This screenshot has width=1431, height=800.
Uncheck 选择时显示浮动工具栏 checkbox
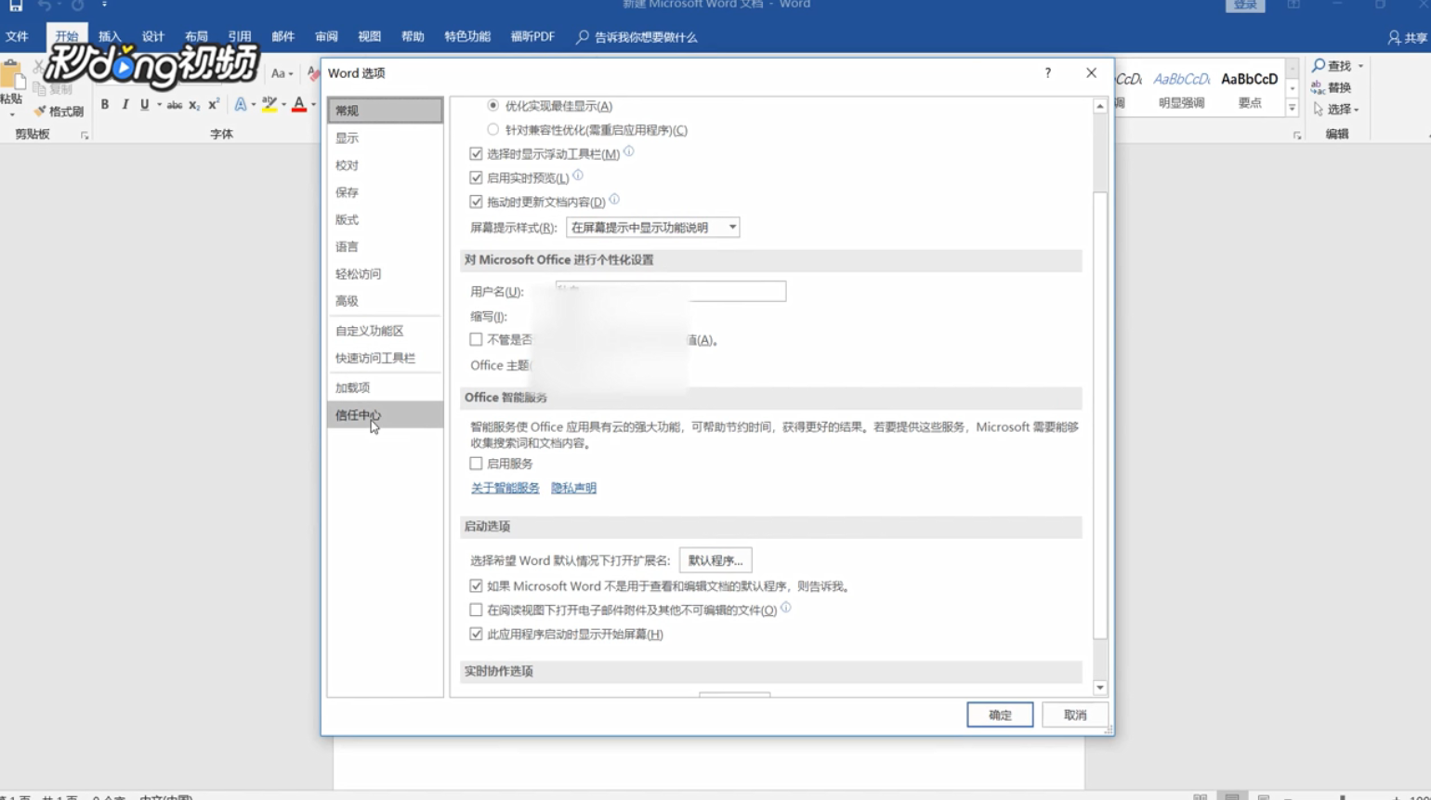[476, 154]
